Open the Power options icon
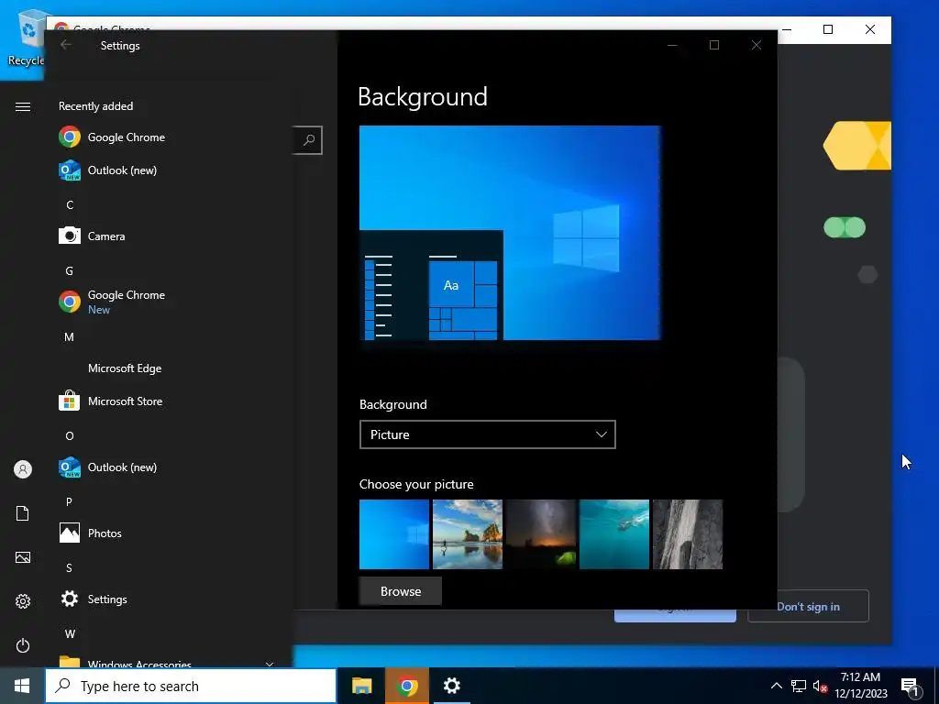This screenshot has height=704, width=939. coord(23,645)
